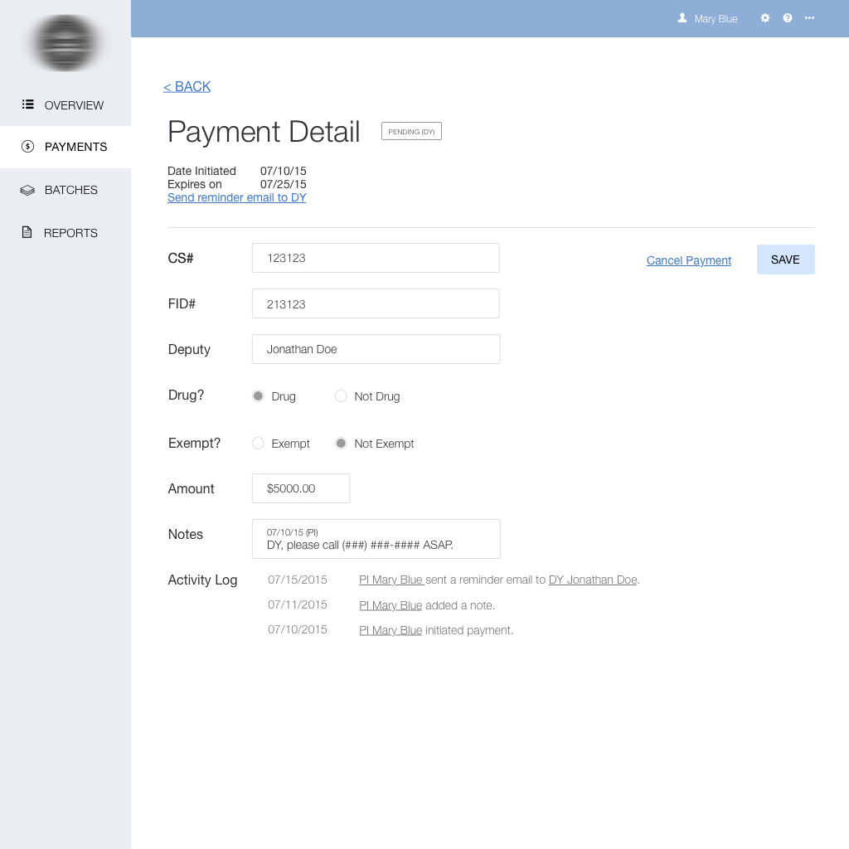The image size is (849, 849).
Task: Select the Not Drug radio button
Action: [x=341, y=395]
